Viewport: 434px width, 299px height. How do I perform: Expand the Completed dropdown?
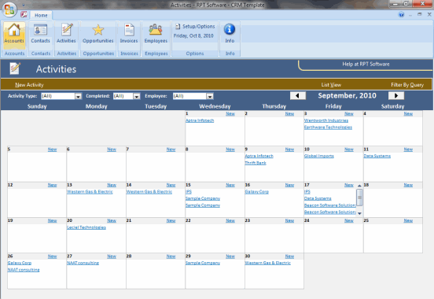point(137,96)
